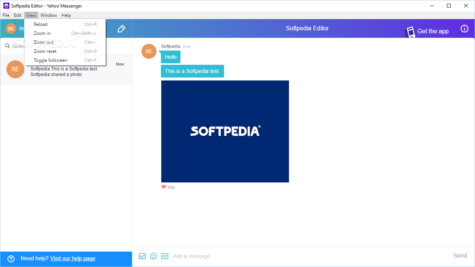Image resolution: width=475 pixels, height=267 pixels.
Task: Choose Reload from the View menu
Action: tap(65, 24)
